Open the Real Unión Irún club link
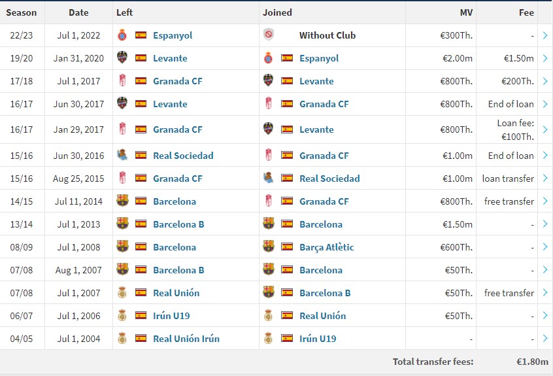Screen dimensions: 553x376 click(x=186, y=339)
